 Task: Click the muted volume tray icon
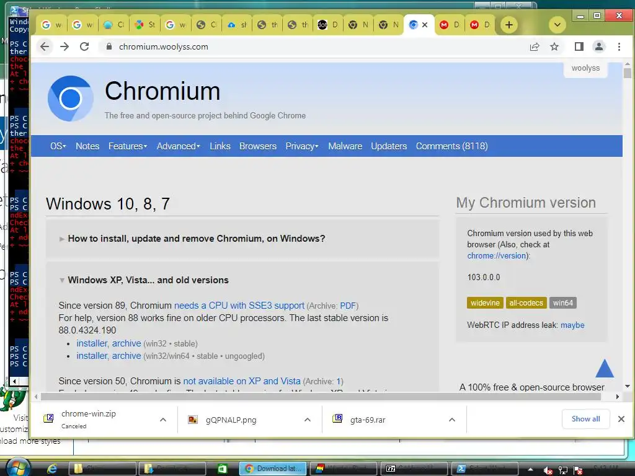548,470
